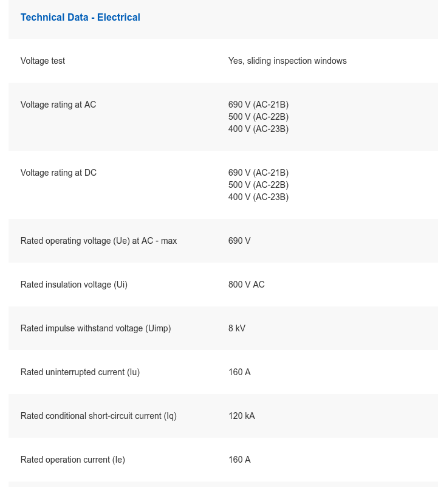
Task: Click 400 V (AC-23B) under DC voltage rating
Action: [x=258, y=197]
